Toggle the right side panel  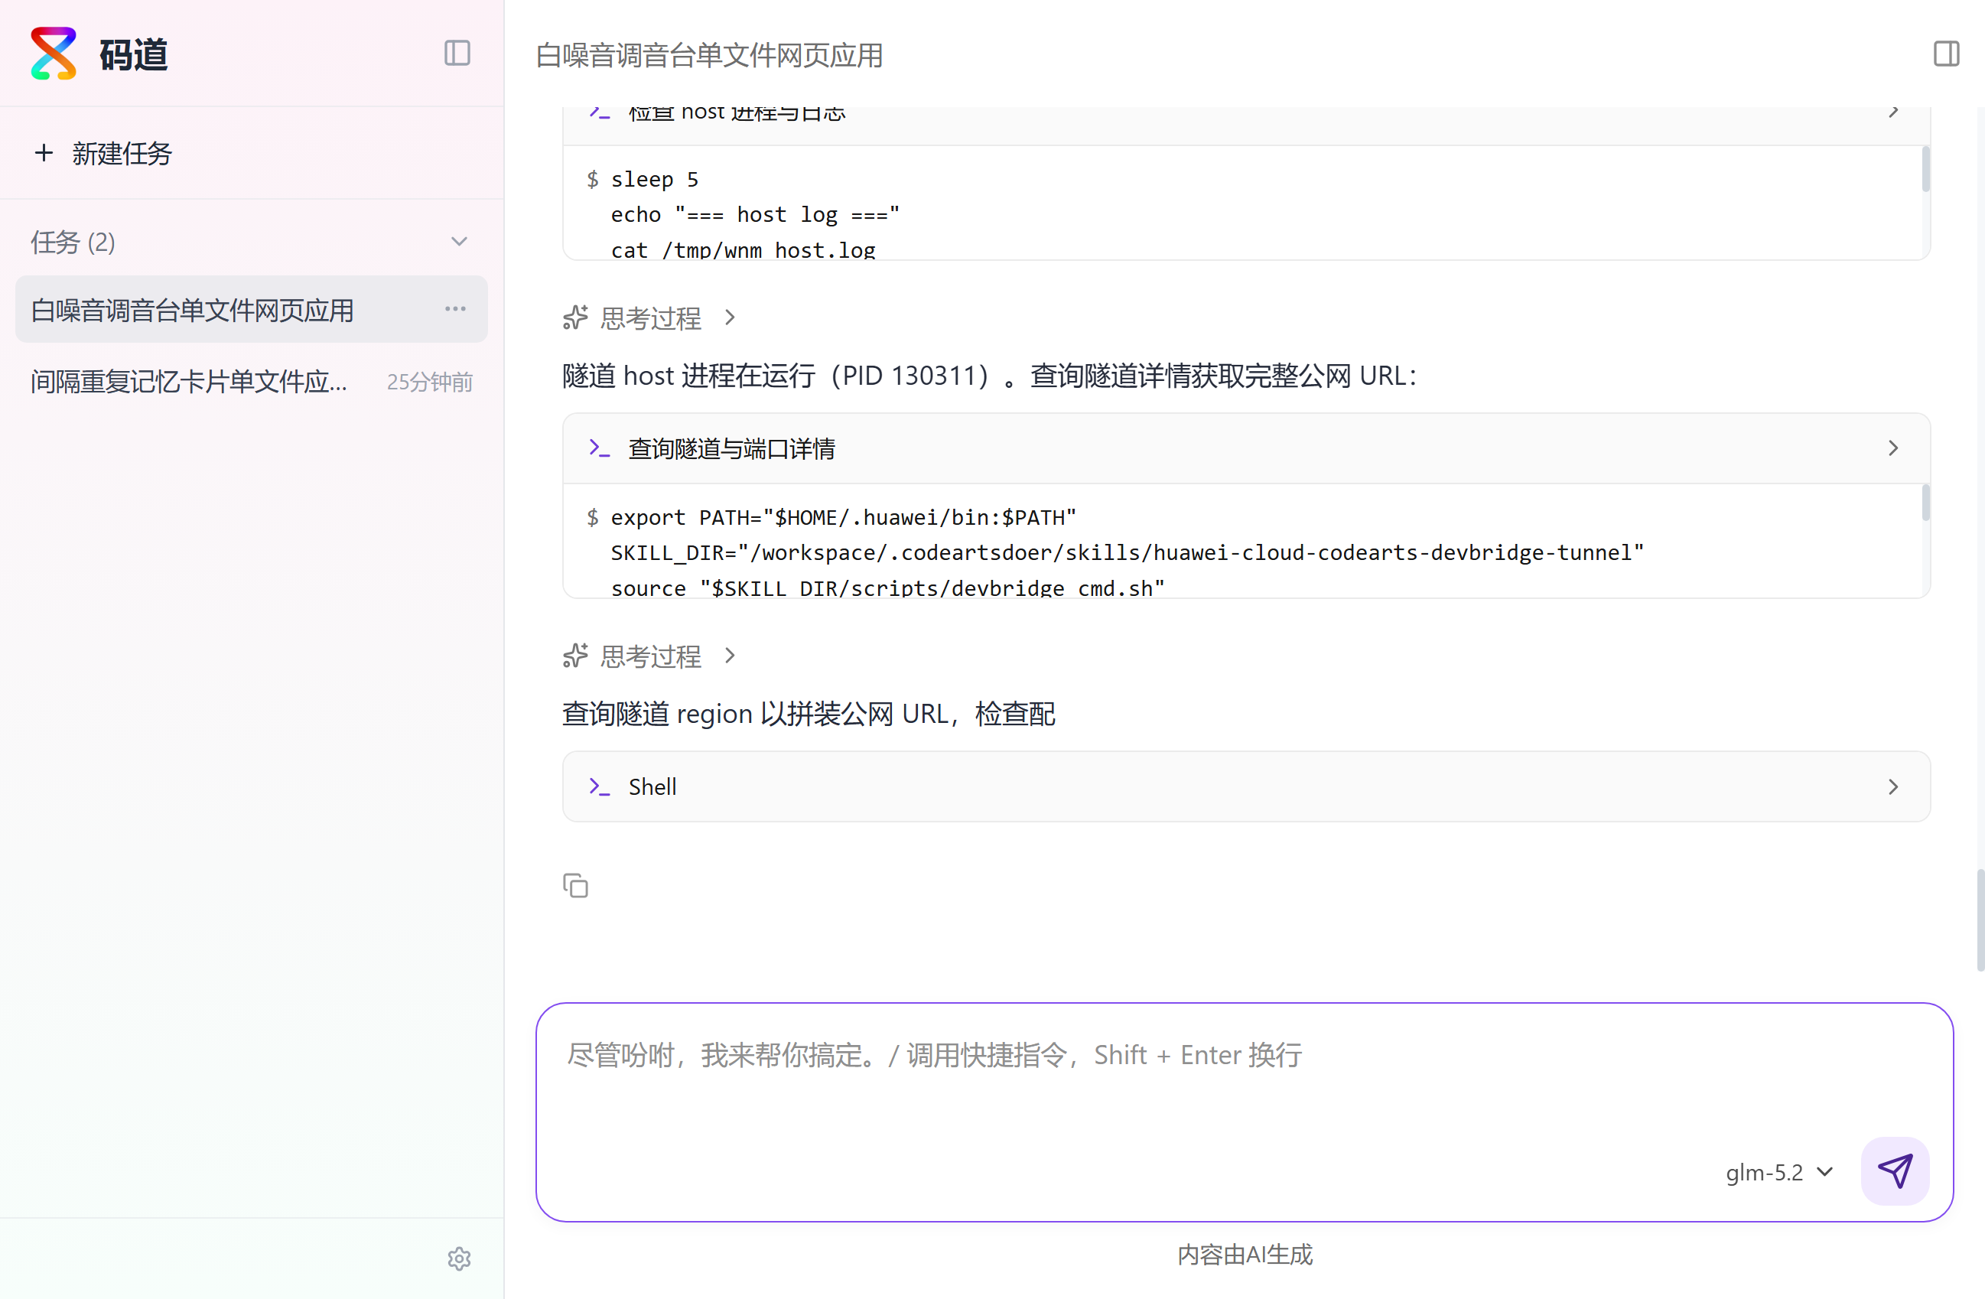(x=1946, y=54)
